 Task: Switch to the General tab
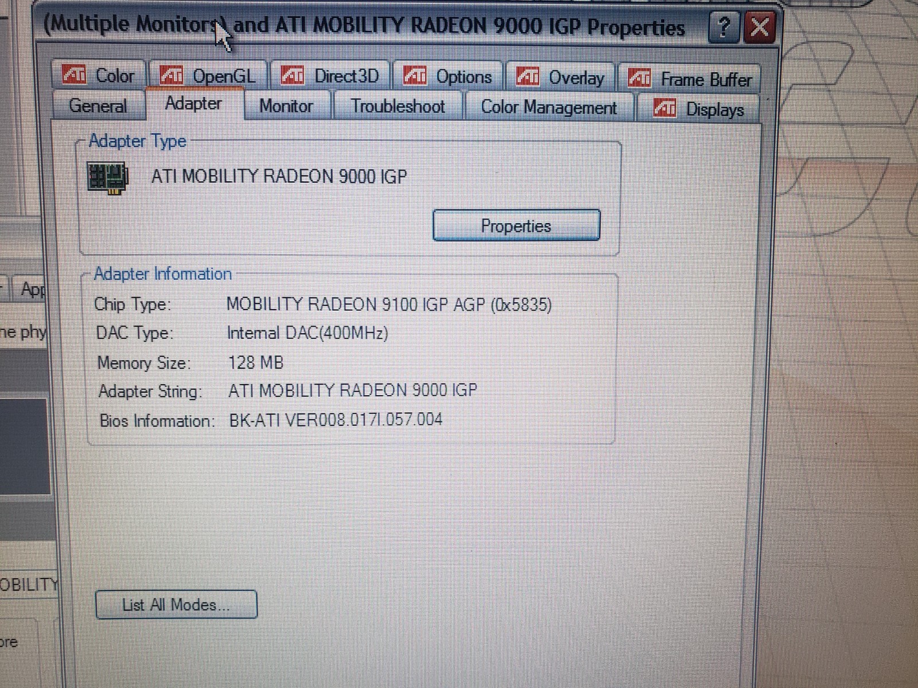(98, 106)
